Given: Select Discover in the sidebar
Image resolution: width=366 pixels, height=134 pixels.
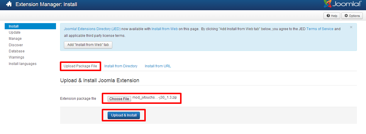Looking at the screenshot, I should click(16, 45).
